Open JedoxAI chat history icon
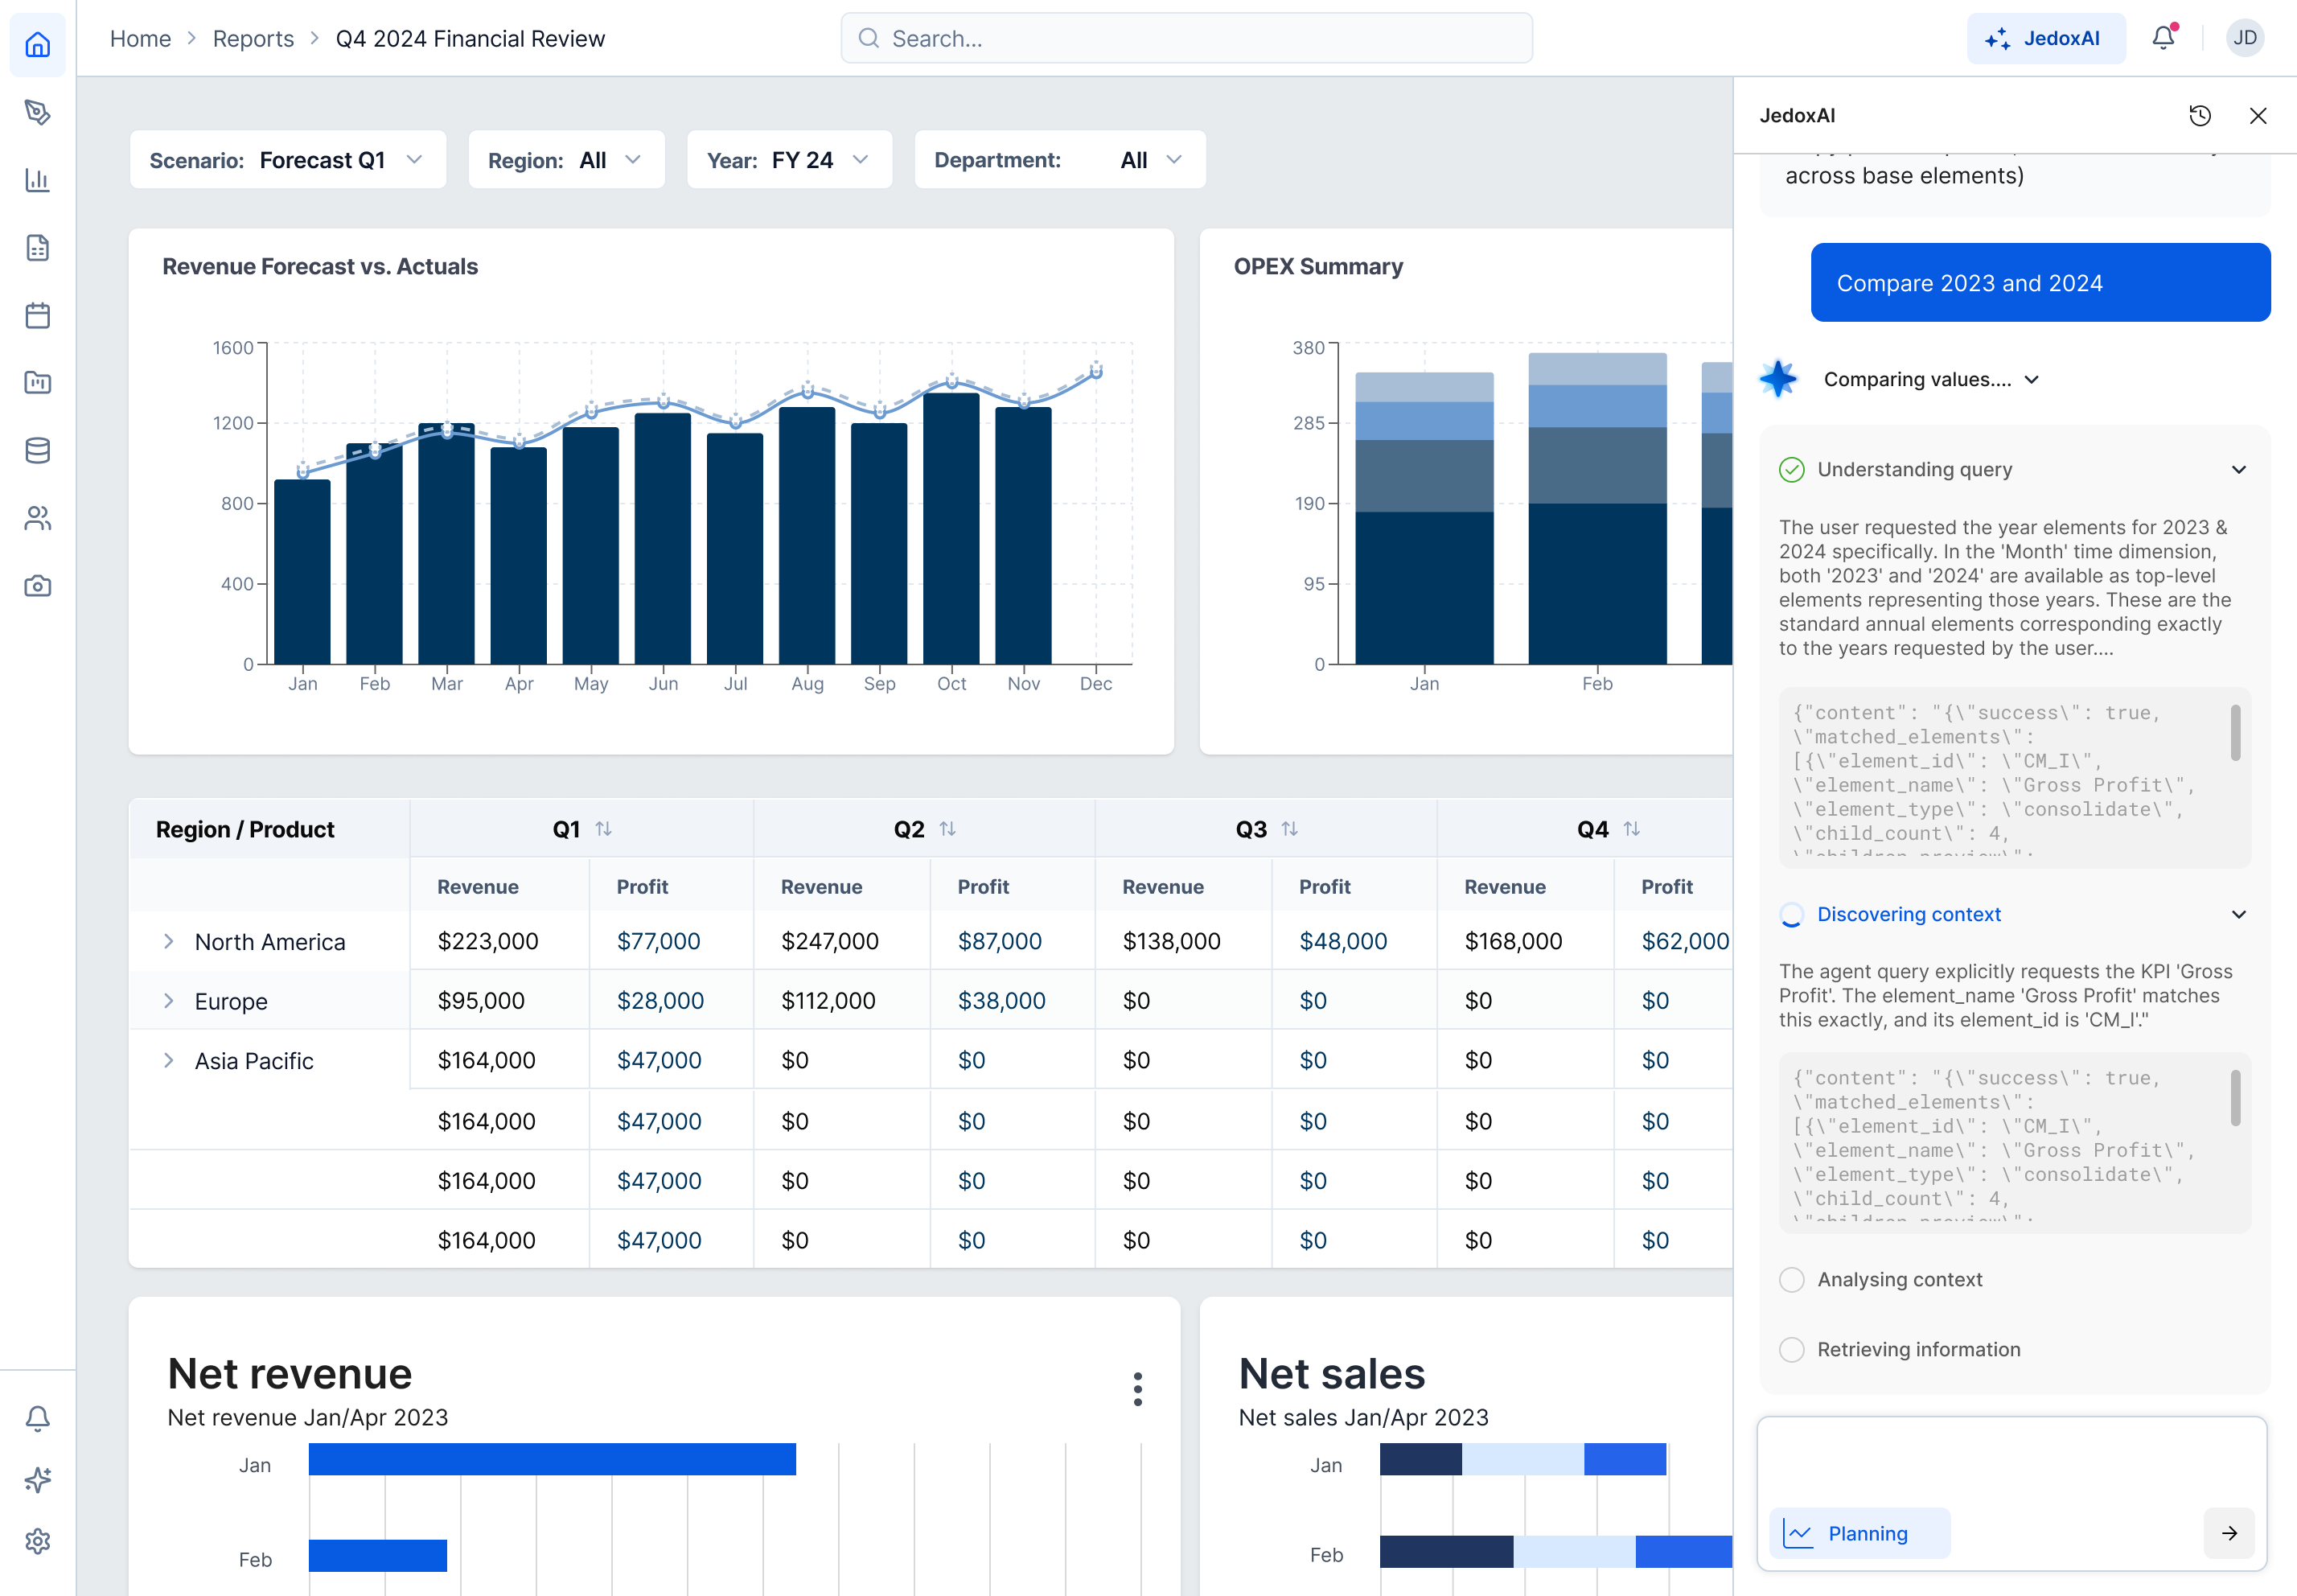The width and height of the screenshot is (2297, 1596). pyautogui.click(x=2200, y=116)
